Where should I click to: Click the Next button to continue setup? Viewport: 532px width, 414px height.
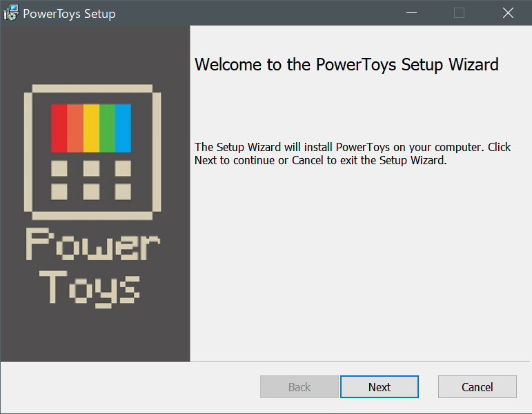click(x=380, y=387)
